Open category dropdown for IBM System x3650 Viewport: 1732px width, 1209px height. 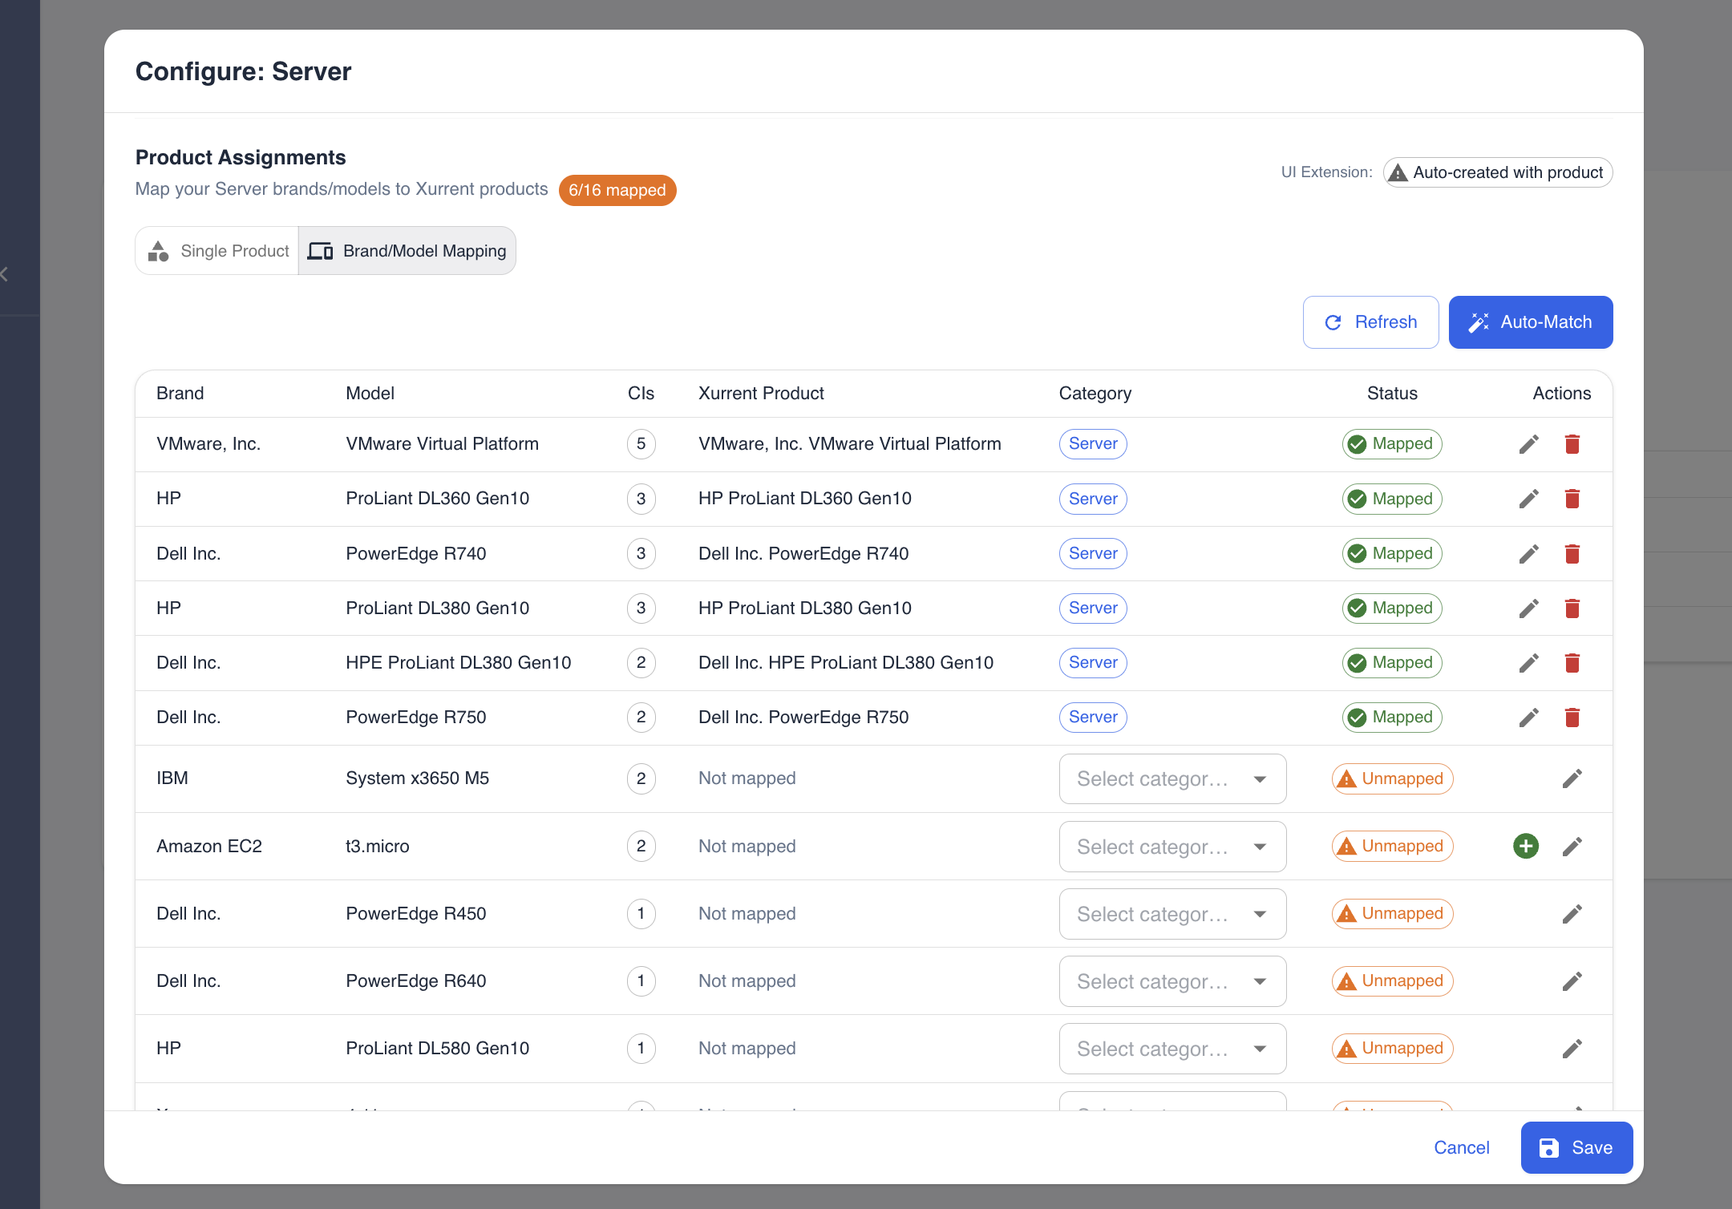point(1172,778)
